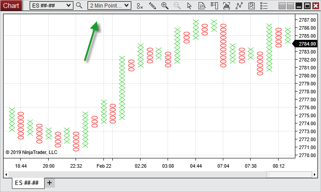Expand the 2 Min Point interval dropdown
Image resolution: width=321 pixels, height=192 pixels.
(x=126, y=5)
